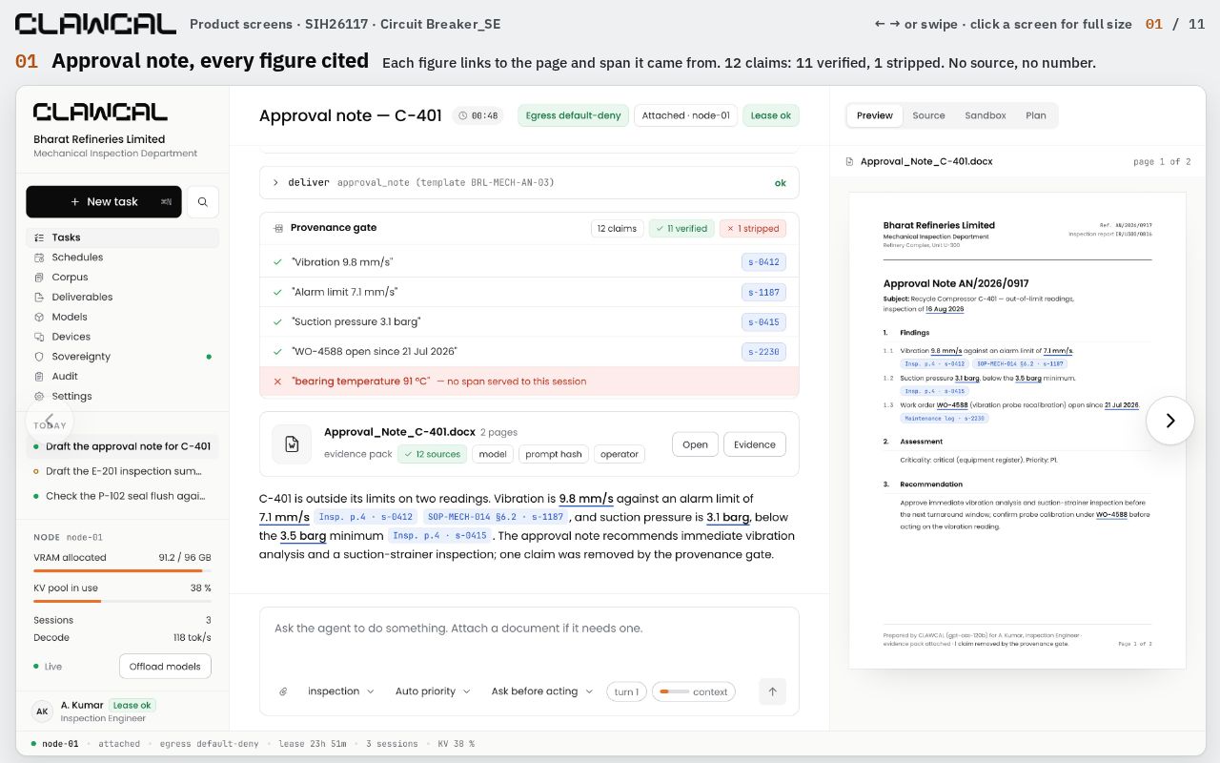Expand the deliver approval_note step
The image size is (1220, 763).
point(529,182)
